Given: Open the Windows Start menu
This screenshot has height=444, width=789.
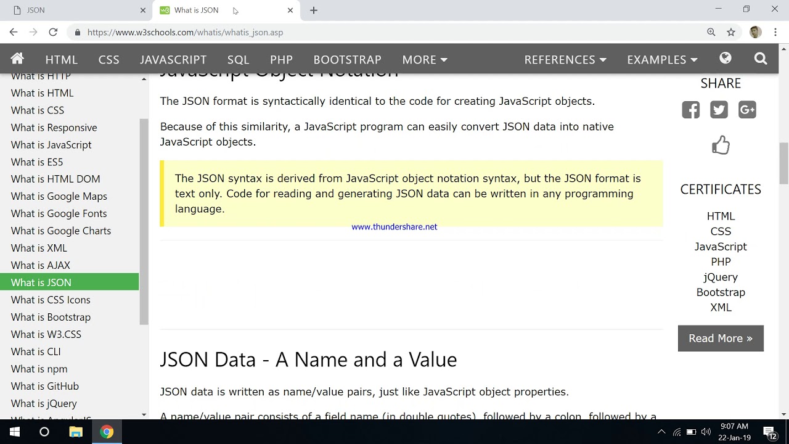Looking at the screenshot, I should click(15, 432).
